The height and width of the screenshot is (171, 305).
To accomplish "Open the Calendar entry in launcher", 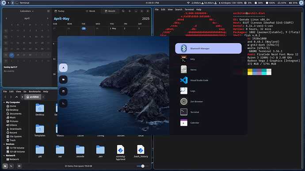I will coord(208,123).
